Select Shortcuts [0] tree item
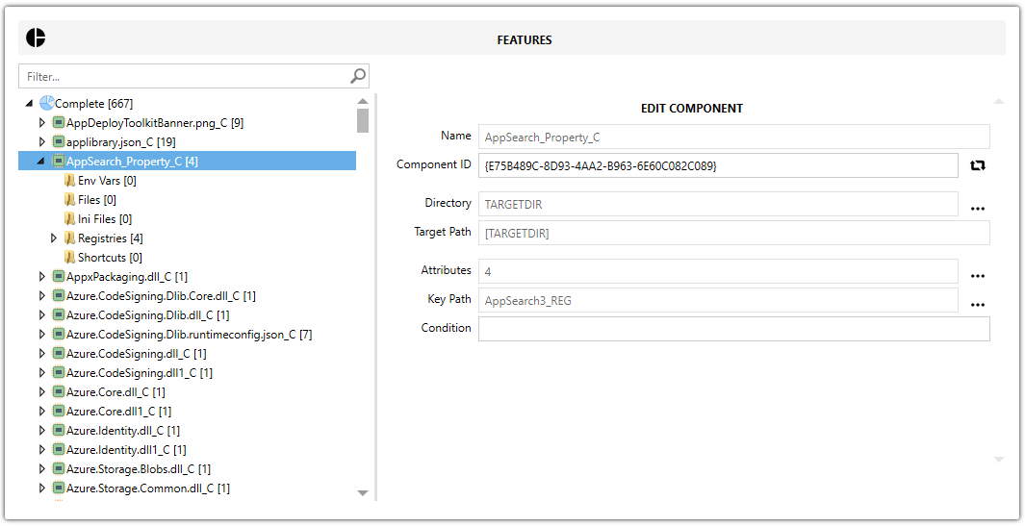 (110, 258)
